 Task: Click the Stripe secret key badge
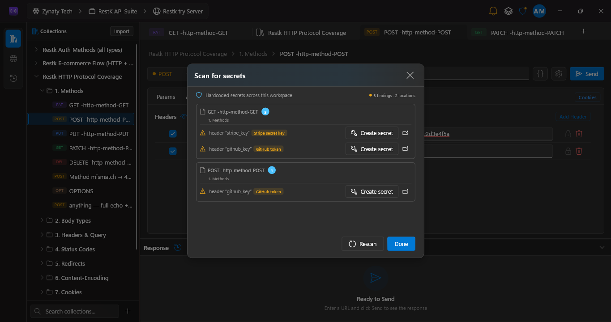pyautogui.click(x=269, y=133)
